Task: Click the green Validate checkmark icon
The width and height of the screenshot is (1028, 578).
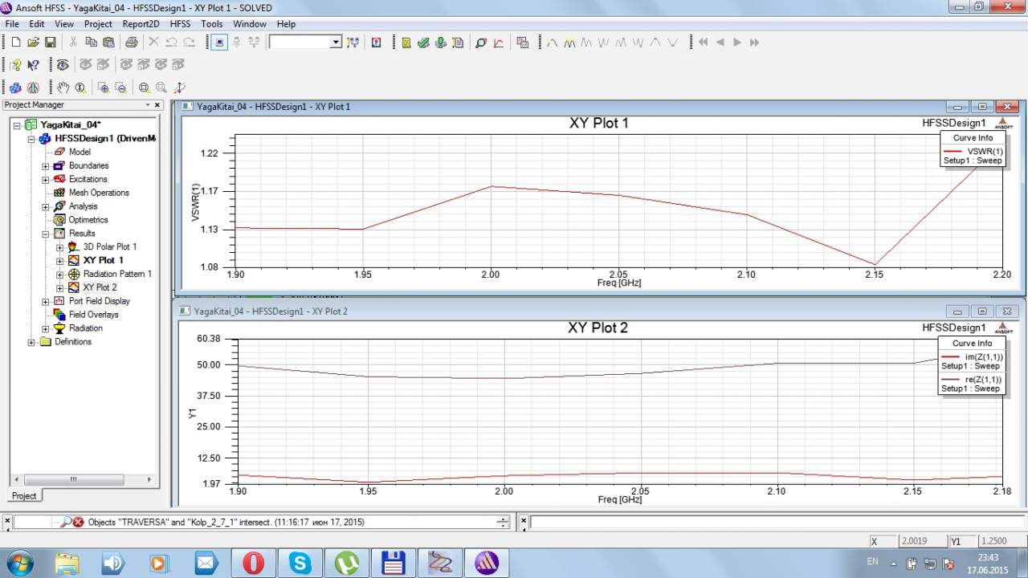Action: tap(423, 43)
